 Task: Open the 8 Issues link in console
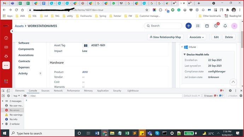[x=214, y=96]
